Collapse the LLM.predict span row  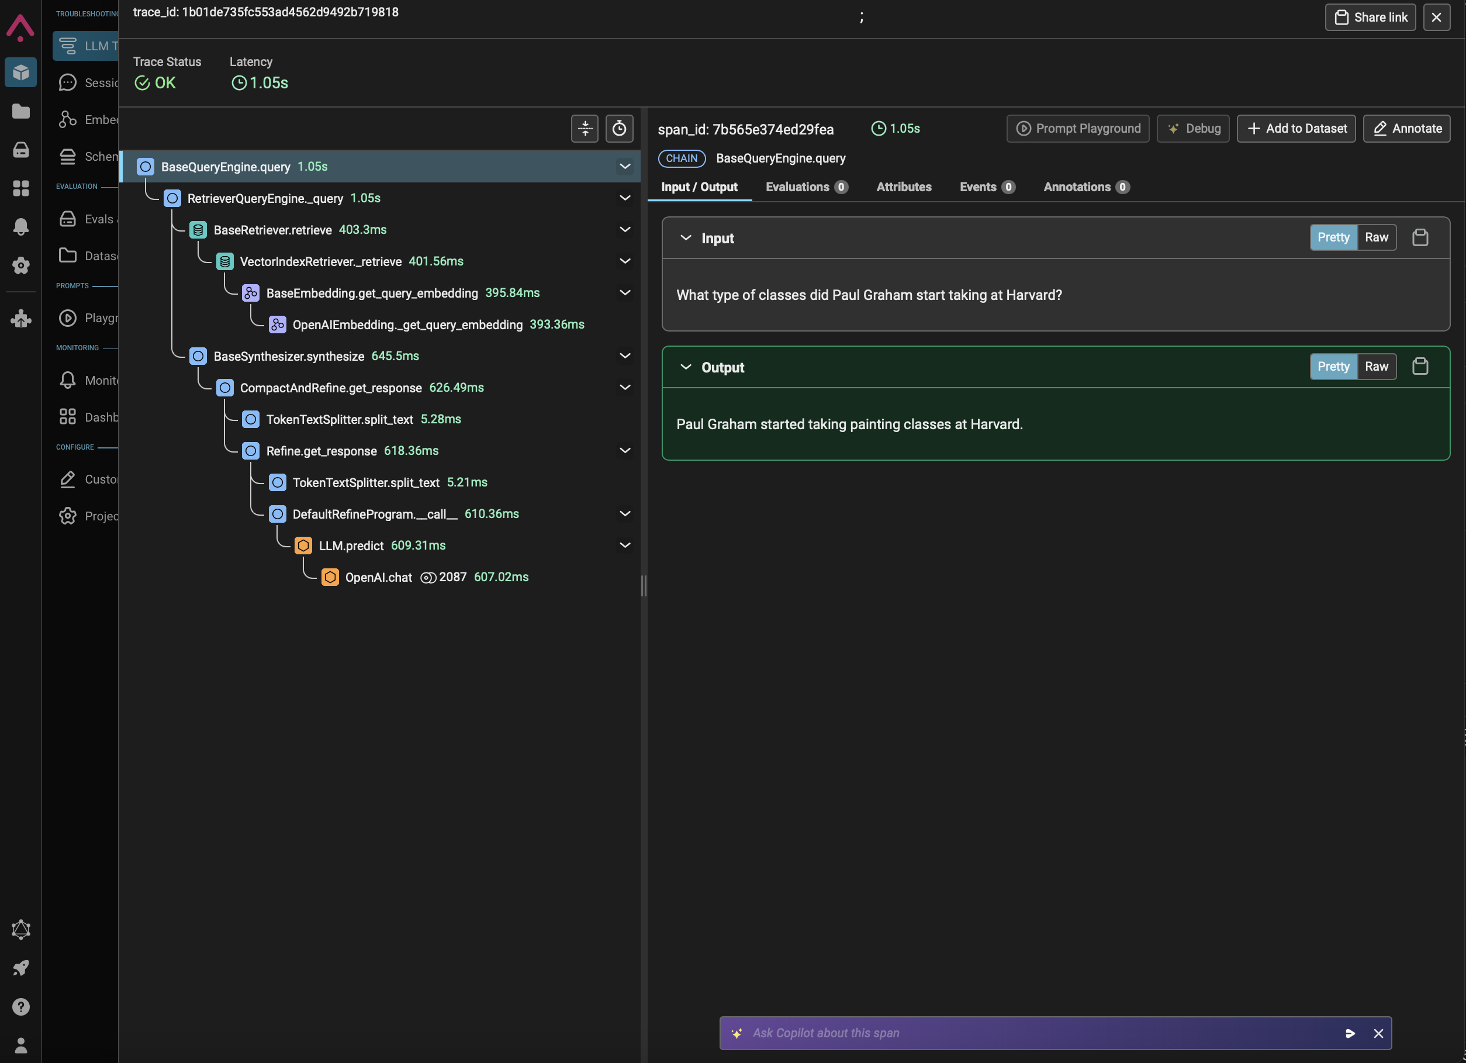tap(624, 545)
